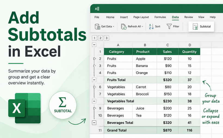Select column A header
Viewport: 223px width, 138px height.
coord(118,45)
